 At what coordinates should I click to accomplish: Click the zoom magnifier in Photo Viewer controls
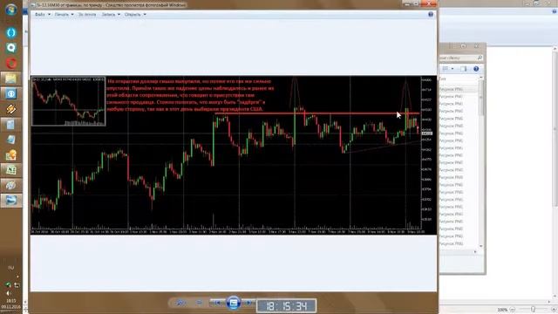[x=180, y=303]
